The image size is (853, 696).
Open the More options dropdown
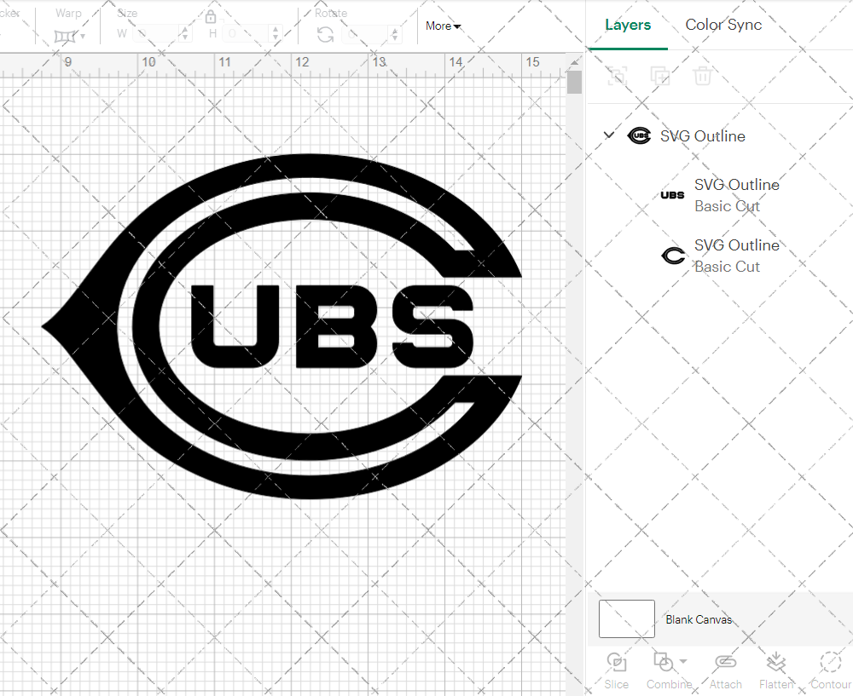click(x=442, y=26)
